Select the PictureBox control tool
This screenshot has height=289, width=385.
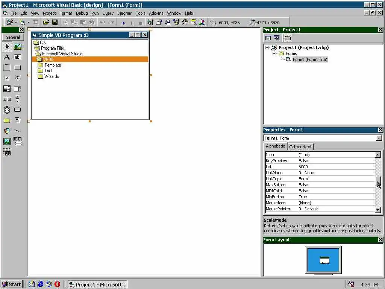tap(17, 47)
